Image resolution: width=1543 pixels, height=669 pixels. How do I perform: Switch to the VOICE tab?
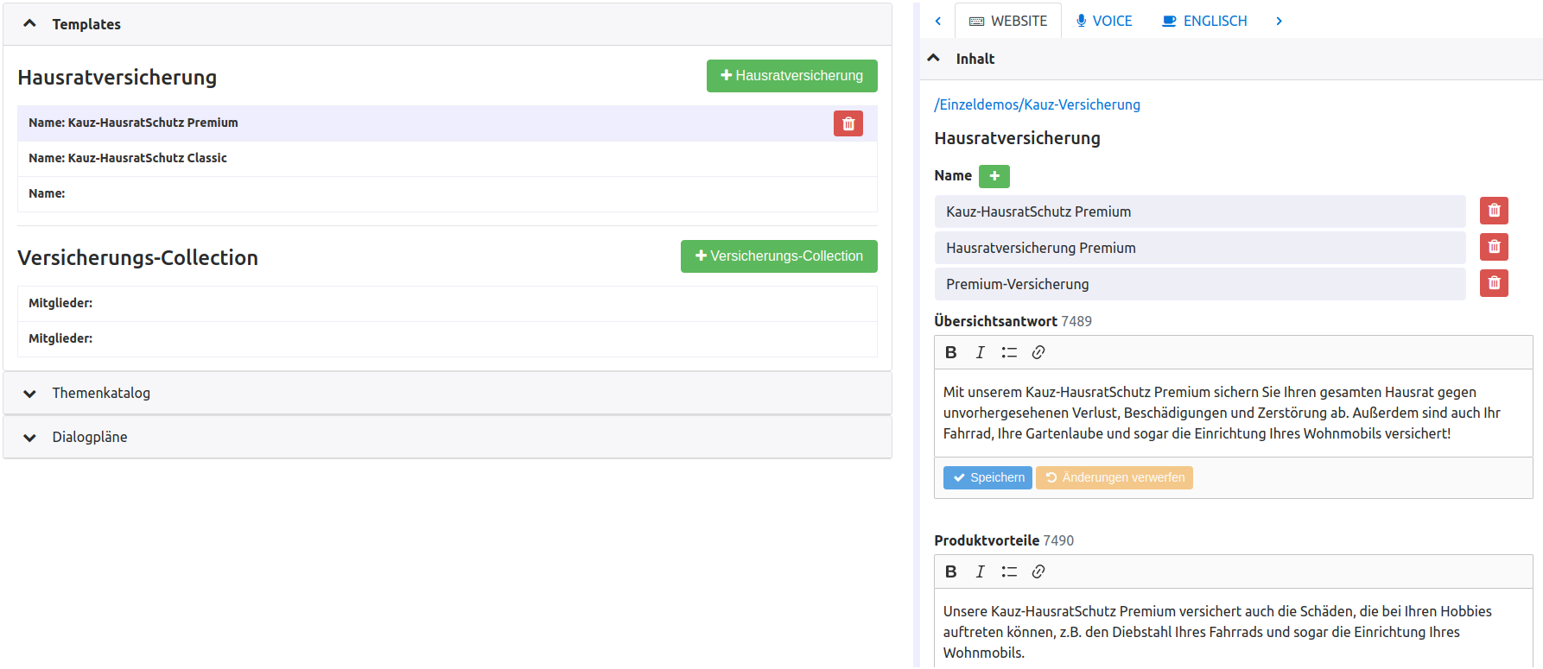(x=1104, y=21)
